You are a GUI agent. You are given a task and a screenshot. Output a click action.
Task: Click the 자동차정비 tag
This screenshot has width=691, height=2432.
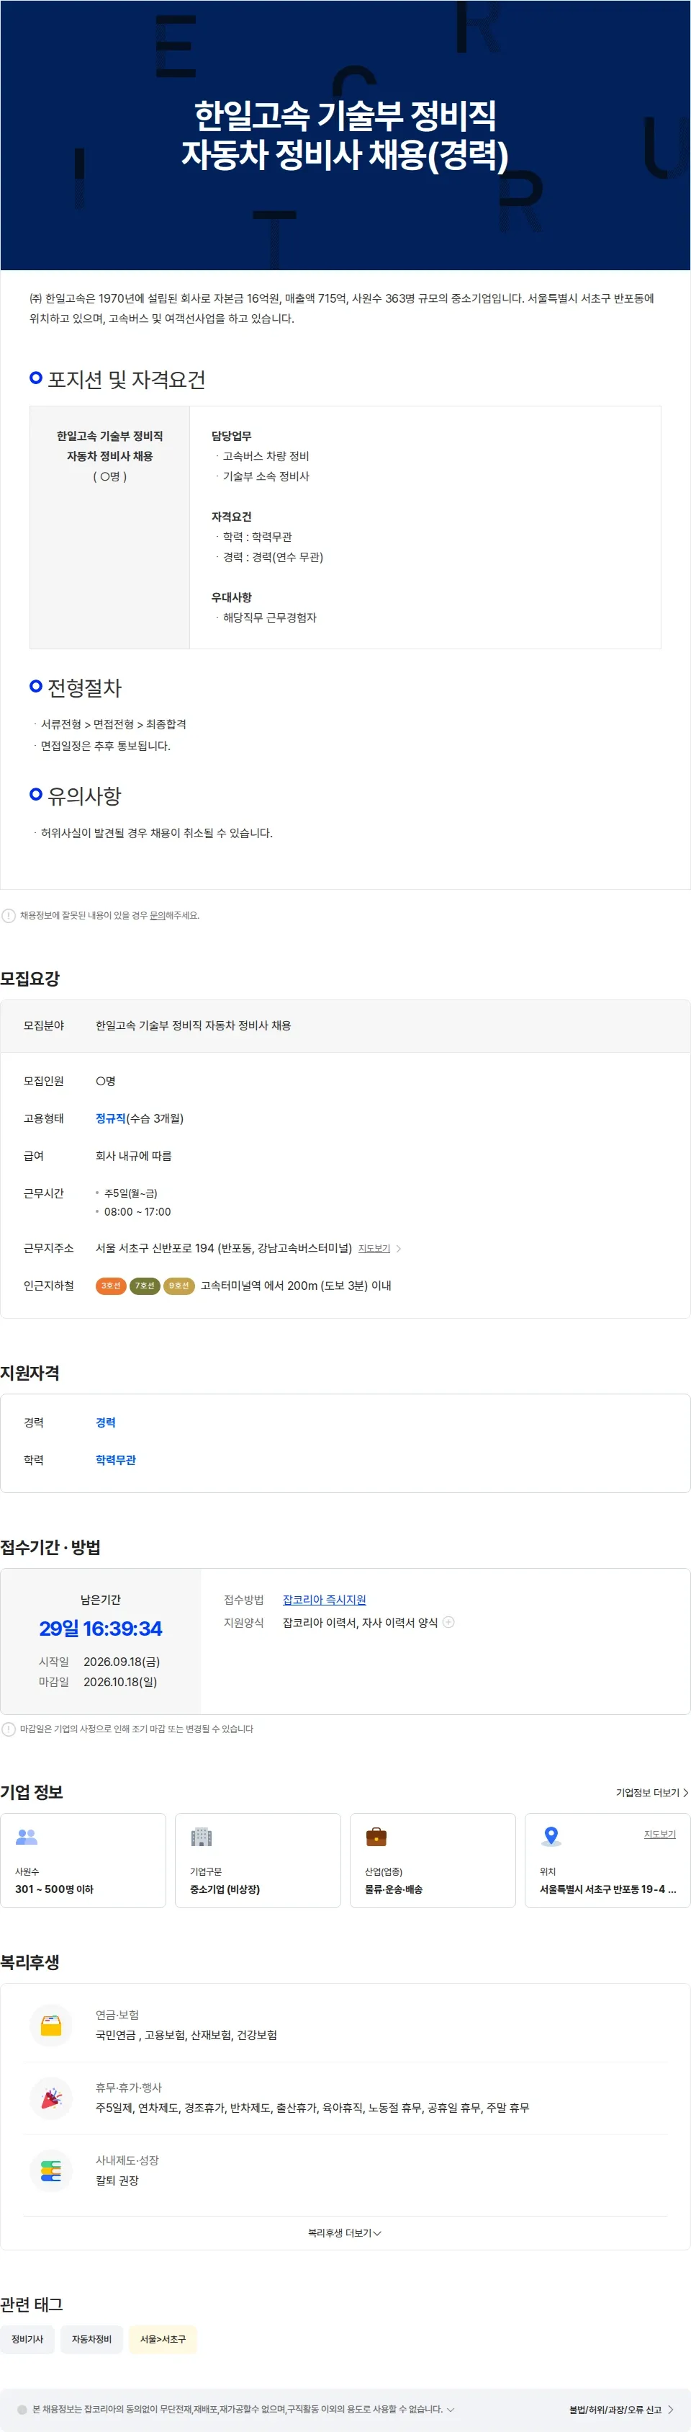[x=91, y=2338]
